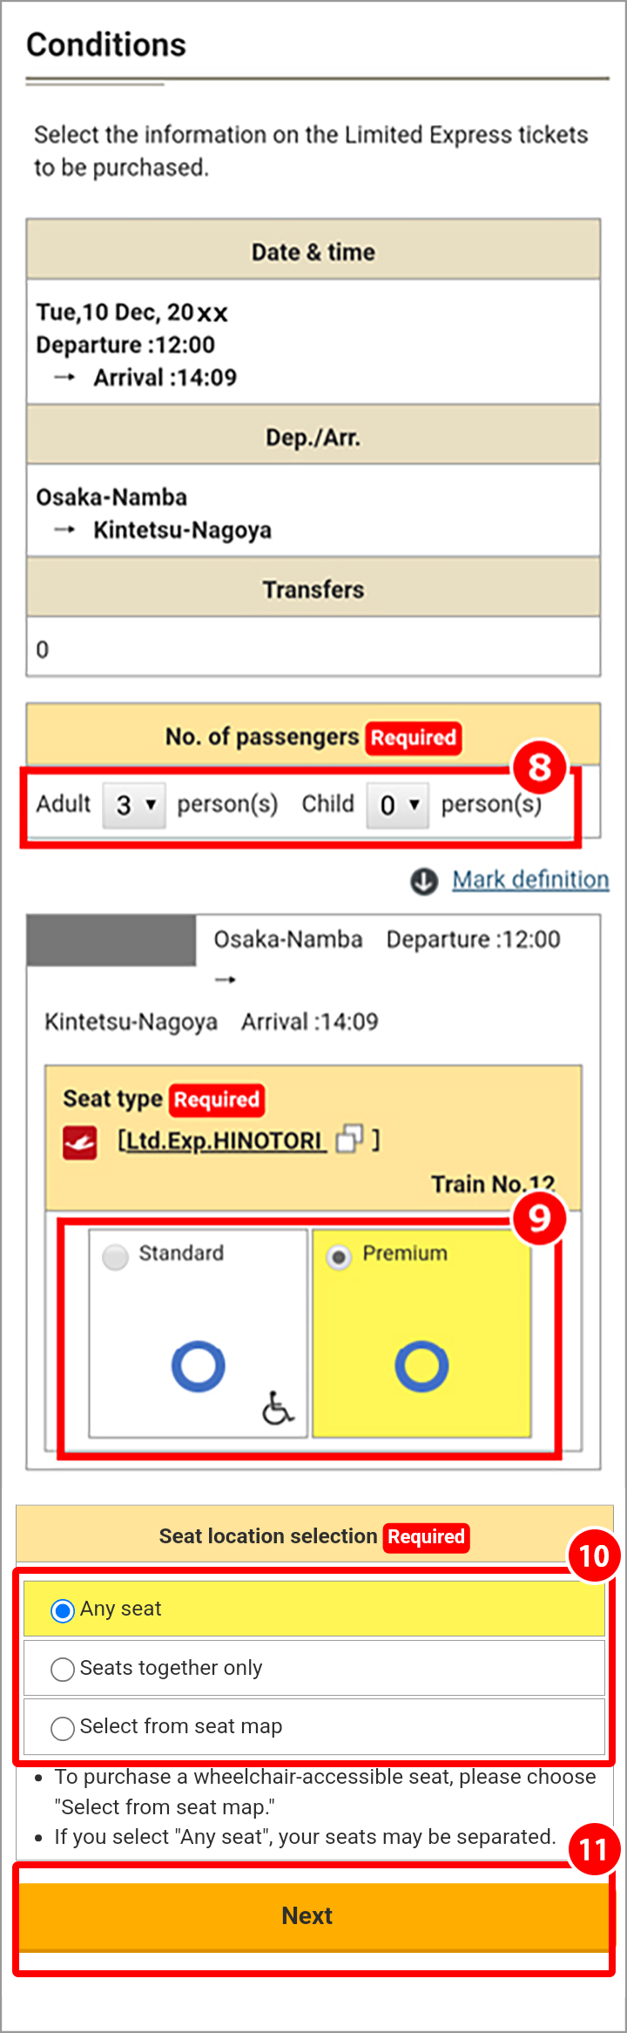Select the Premium seat type radio
Viewport: 627px width, 2033px height.
[x=339, y=1257]
